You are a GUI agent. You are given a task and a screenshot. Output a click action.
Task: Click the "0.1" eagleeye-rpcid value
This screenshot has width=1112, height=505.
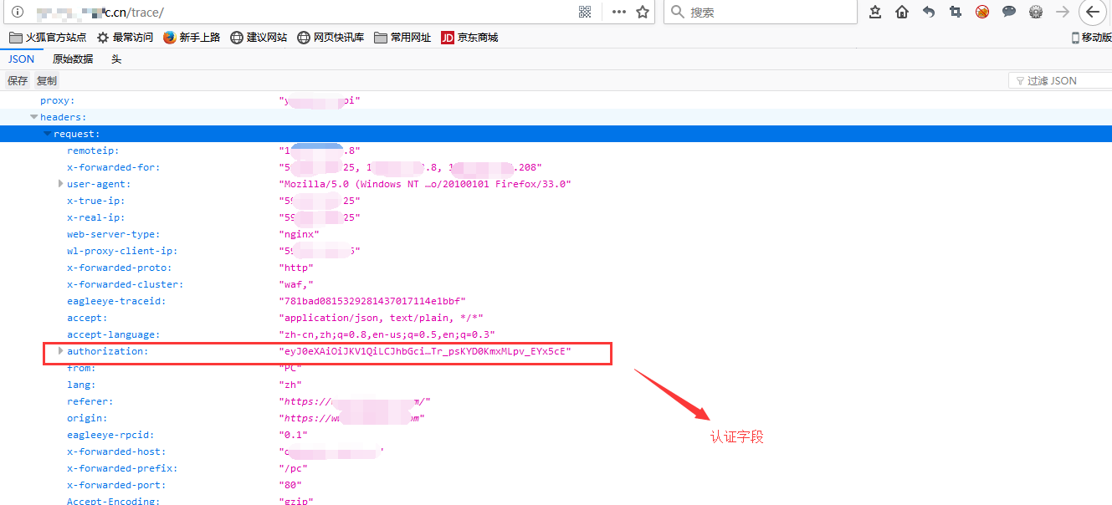[293, 435]
